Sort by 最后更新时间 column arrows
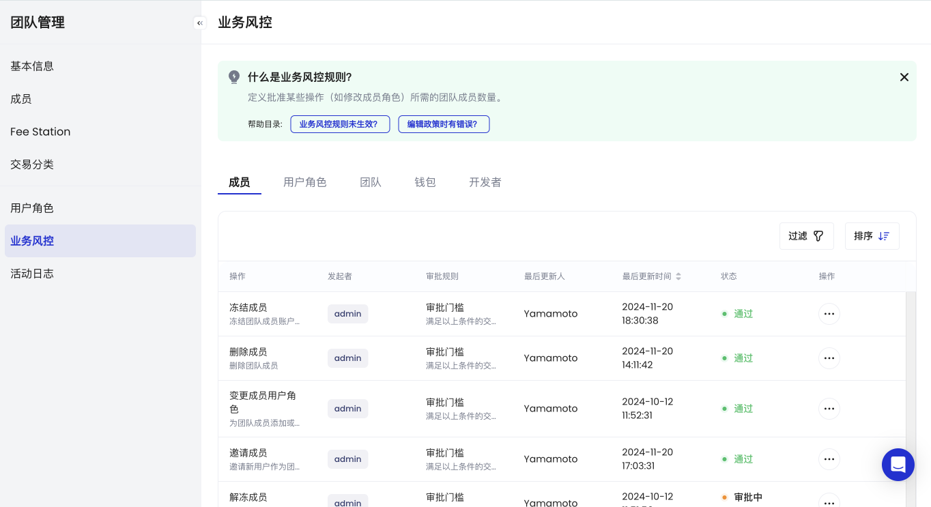This screenshot has height=507, width=931. point(678,276)
